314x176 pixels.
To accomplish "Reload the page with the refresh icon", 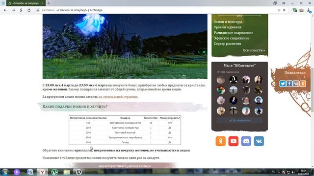I will coord(29,10).
